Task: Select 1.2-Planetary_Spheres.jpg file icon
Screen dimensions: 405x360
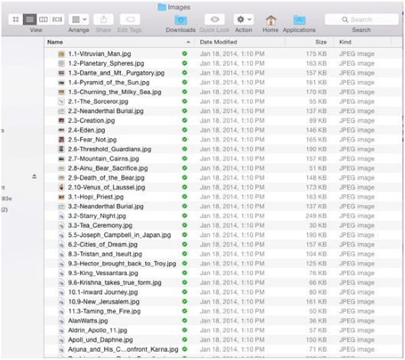Action: (x=61, y=63)
